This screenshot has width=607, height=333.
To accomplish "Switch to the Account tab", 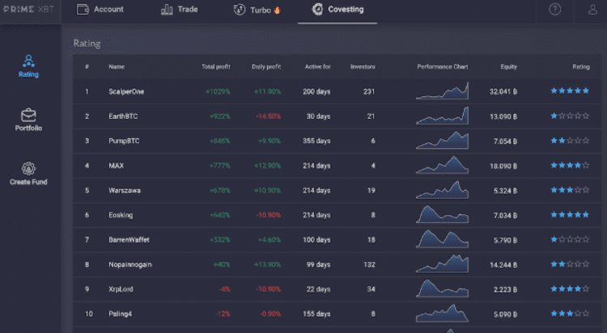I will [x=100, y=10].
